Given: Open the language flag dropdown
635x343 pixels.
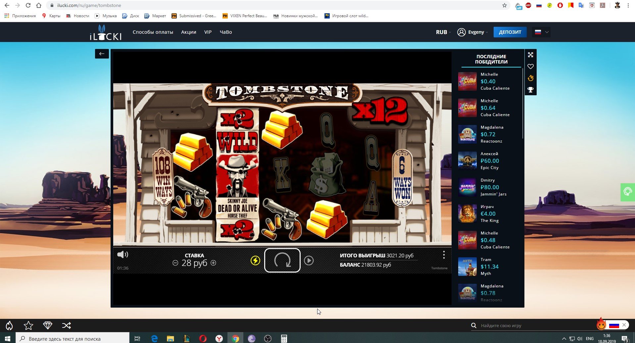Looking at the screenshot, I should coord(541,32).
